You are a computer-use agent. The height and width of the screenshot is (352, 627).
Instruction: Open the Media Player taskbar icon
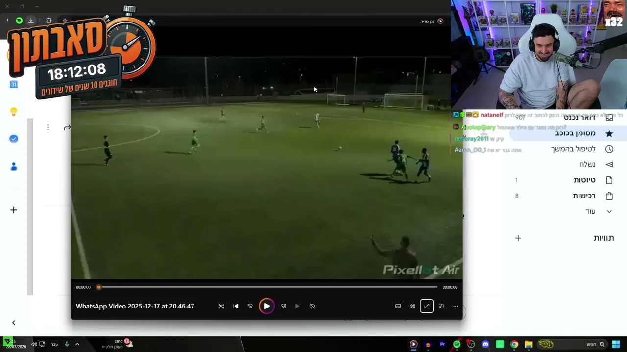point(413,344)
